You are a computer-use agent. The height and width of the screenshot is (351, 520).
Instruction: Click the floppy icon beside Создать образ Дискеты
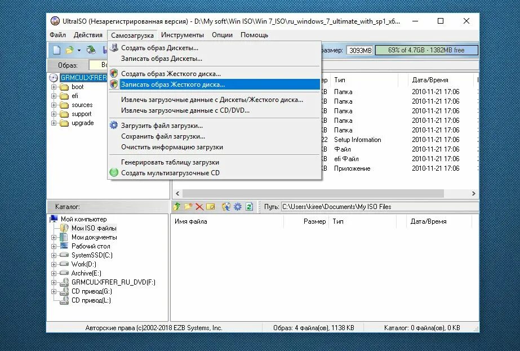[x=114, y=48]
